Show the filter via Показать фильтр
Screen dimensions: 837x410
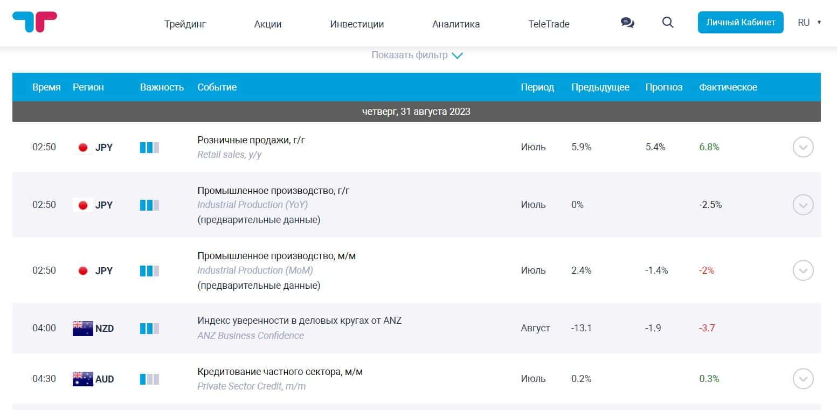coord(417,55)
